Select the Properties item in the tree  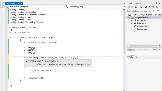pyautogui.click(x=141, y=20)
